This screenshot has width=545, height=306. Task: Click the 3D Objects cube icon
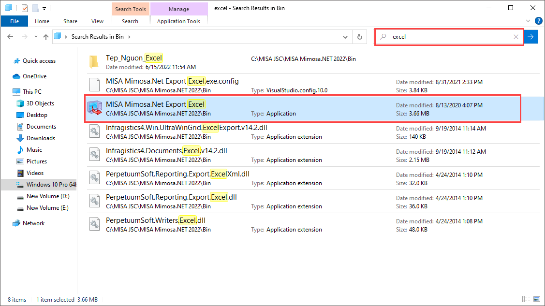coord(20,103)
